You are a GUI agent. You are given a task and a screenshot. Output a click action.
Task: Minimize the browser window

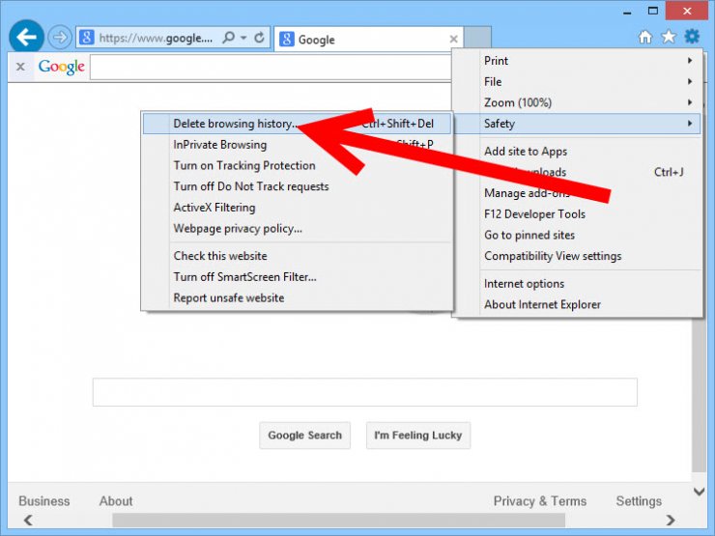[627, 12]
